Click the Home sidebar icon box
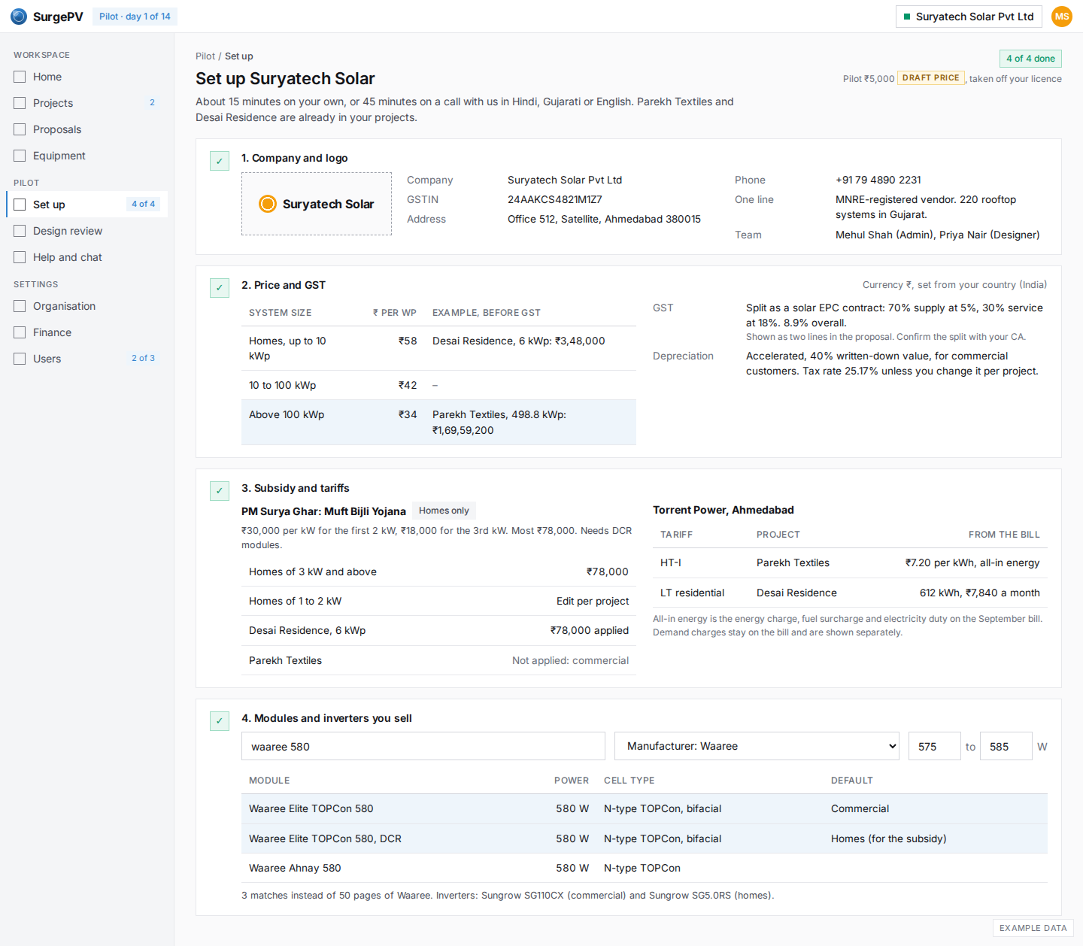Image resolution: width=1083 pixels, height=946 pixels. [20, 77]
